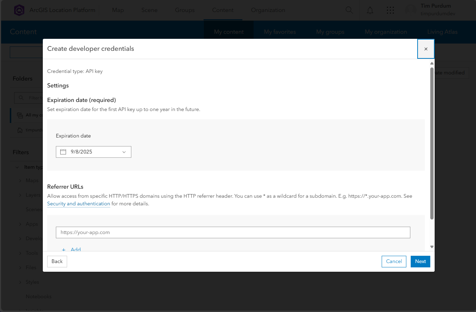Click the dialog vertical scrollbar thumb
The height and width of the screenshot is (312, 476).
click(x=432, y=143)
